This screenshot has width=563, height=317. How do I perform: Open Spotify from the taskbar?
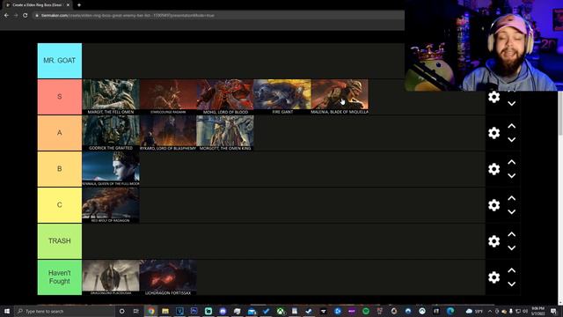point(366,311)
